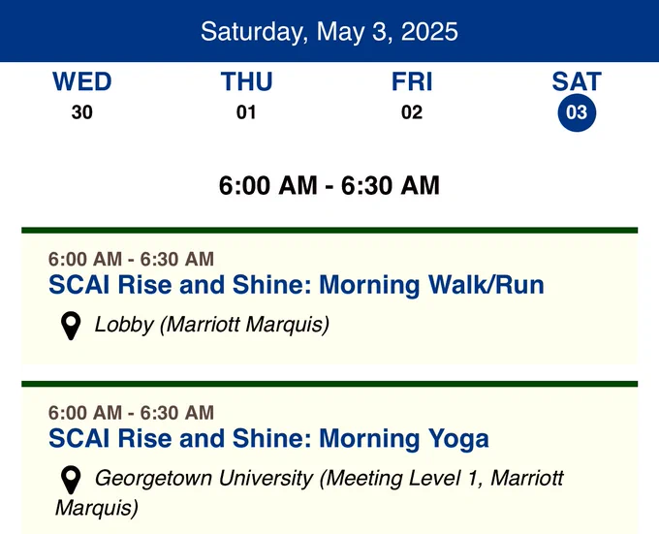Click date number 01

[x=246, y=112]
